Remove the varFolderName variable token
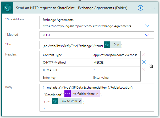 pyautogui.click(x=97, y=94)
